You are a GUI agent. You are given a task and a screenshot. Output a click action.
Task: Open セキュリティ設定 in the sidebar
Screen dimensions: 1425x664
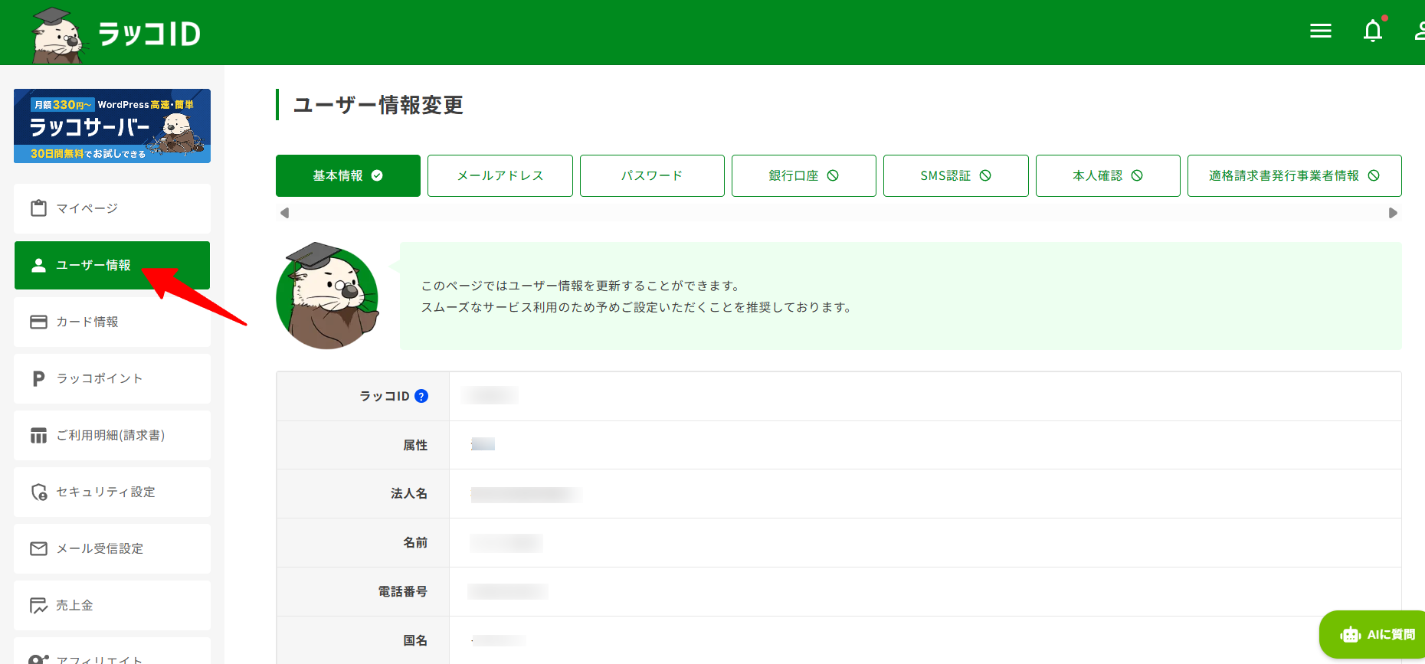(x=112, y=492)
